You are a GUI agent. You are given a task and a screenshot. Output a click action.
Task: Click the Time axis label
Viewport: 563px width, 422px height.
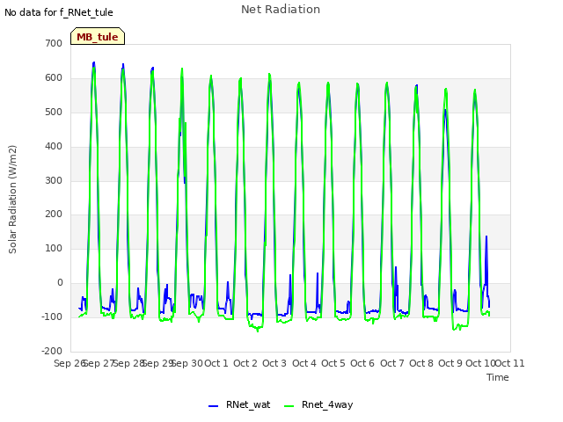tap(498, 377)
